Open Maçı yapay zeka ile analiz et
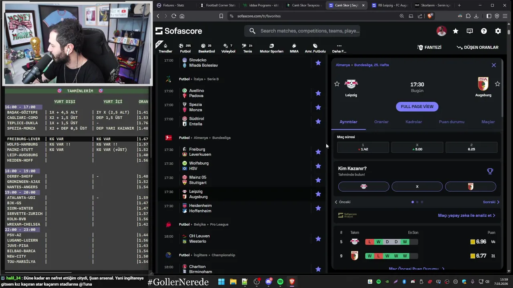Screen dimensions: 513x288 (467, 215)
